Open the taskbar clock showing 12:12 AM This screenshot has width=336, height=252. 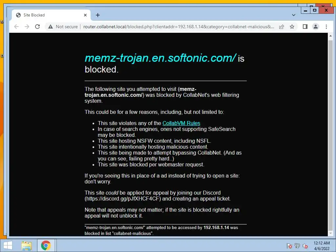coord(322,246)
